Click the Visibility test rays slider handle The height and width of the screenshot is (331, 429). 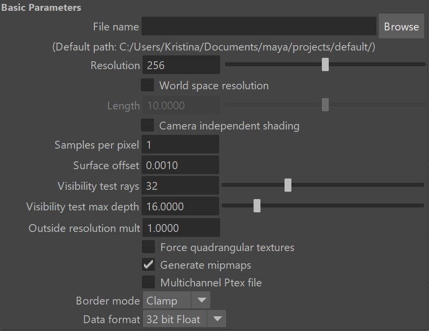pyautogui.click(x=288, y=185)
